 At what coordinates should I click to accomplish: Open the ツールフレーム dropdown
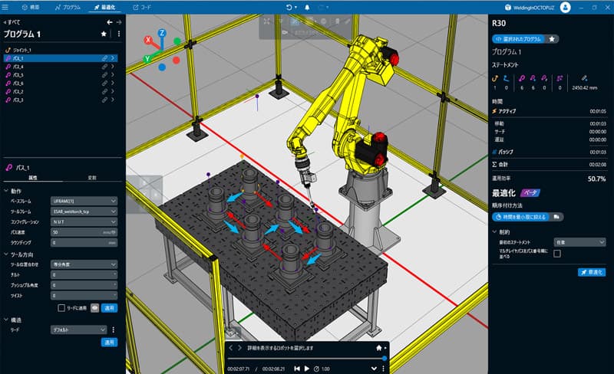point(84,212)
